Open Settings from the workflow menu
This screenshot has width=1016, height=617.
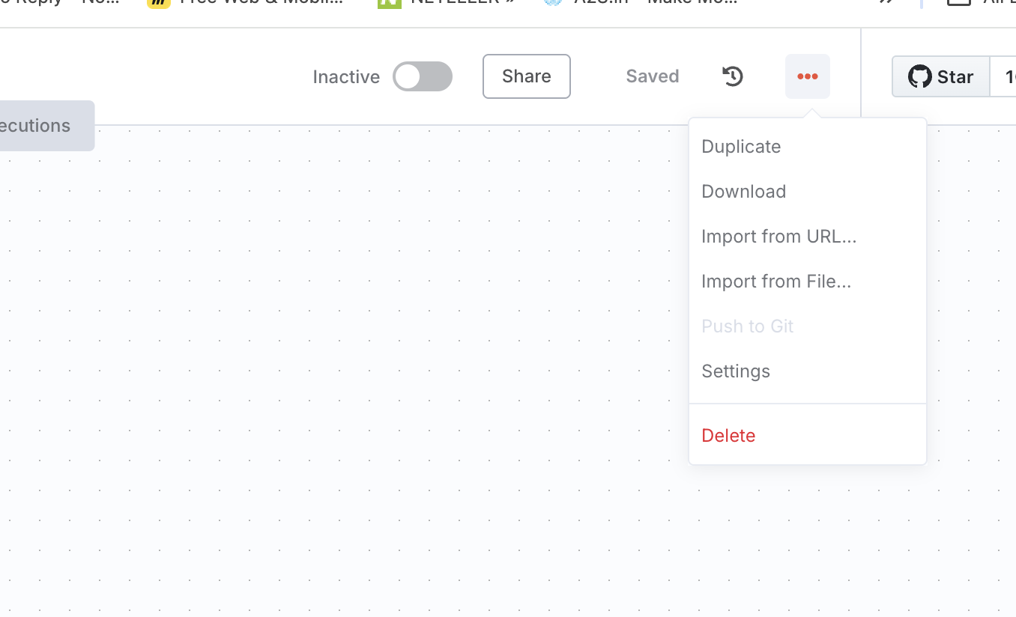coord(808,371)
